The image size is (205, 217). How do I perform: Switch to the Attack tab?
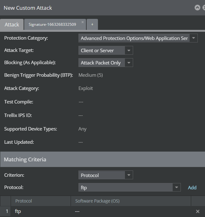point(12,25)
